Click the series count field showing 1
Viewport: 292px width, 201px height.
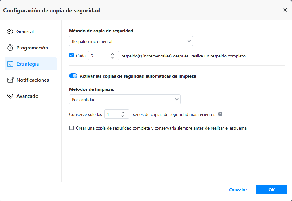pos(112,114)
